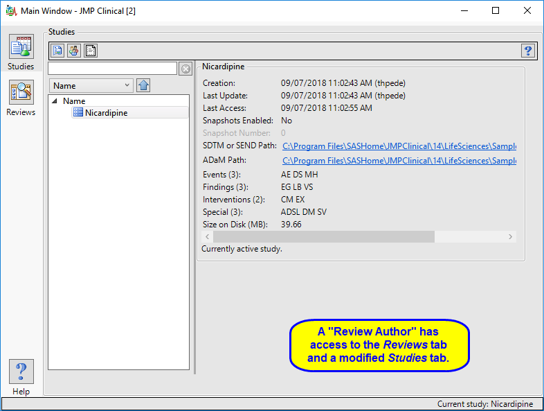Click the horizontal scrollbar thumb in study details
The width and height of the screenshot is (544, 411).
click(324, 236)
